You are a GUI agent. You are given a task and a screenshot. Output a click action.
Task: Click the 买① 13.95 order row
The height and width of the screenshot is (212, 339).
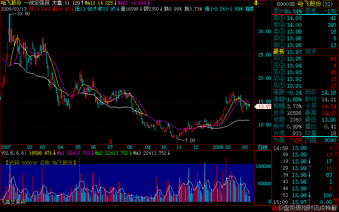point(305,59)
